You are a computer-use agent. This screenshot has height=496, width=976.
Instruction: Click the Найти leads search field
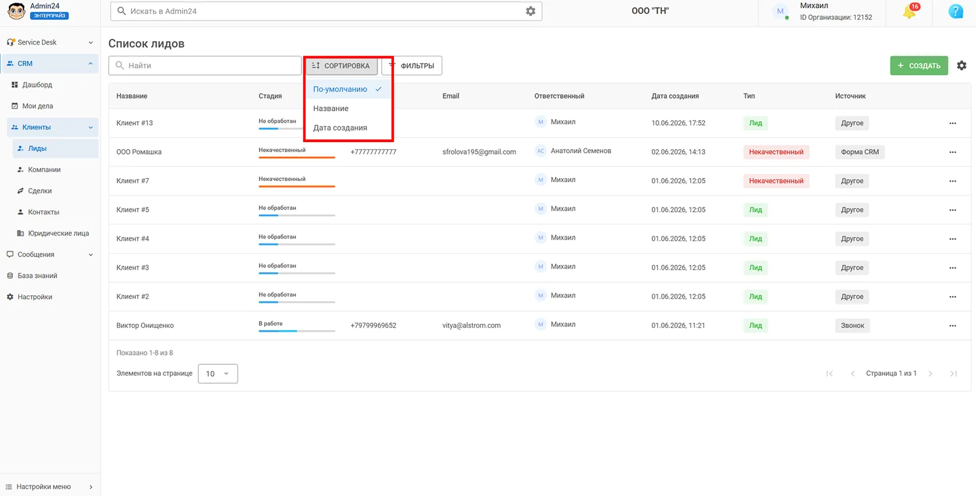pyautogui.click(x=205, y=66)
